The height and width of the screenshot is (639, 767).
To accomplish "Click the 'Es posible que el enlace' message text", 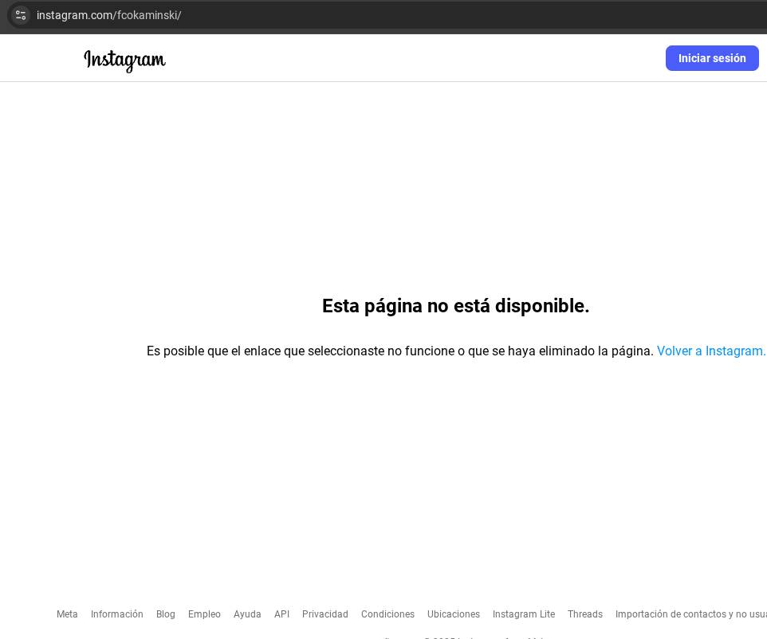I will click(399, 351).
